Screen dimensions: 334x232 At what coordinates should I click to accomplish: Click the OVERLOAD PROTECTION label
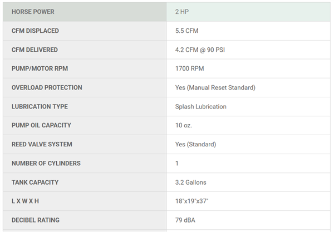click(47, 87)
